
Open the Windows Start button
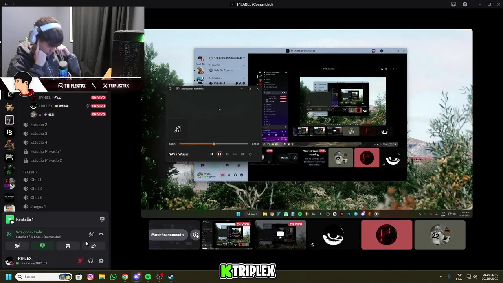pyautogui.click(x=8, y=277)
